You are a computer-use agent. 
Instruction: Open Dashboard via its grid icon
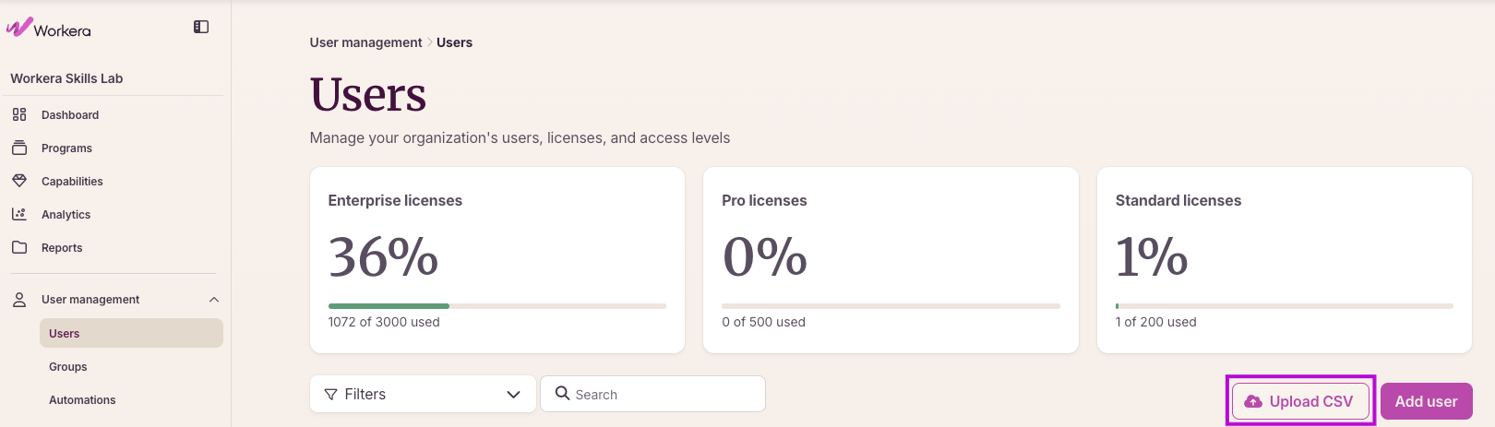coord(19,114)
